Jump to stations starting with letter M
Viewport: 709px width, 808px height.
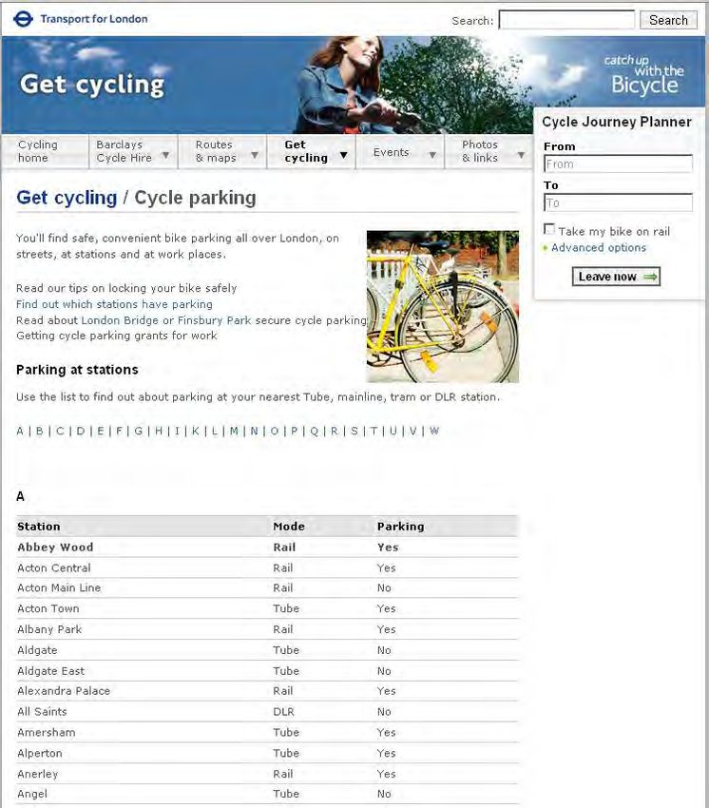click(234, 431)
